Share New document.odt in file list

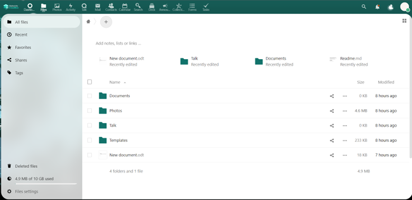[332, 155]
